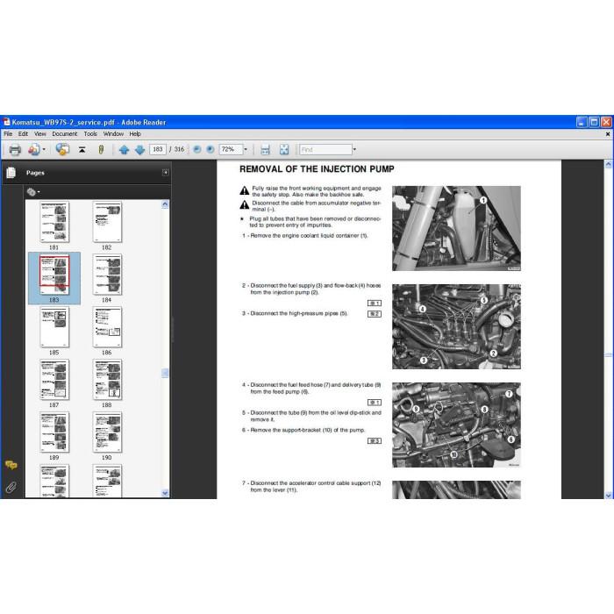Screen dimensions: 614x614
Task: Close the document with the menu bar X
Action: [x=608, y=134]
